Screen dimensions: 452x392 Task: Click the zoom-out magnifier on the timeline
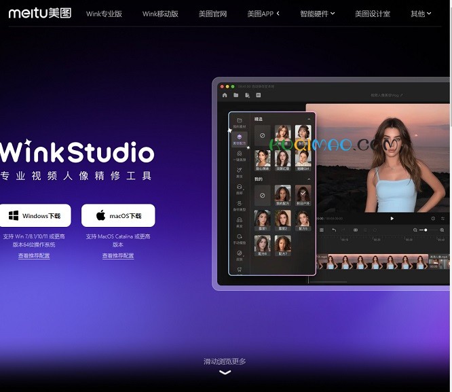pos(415,230)
